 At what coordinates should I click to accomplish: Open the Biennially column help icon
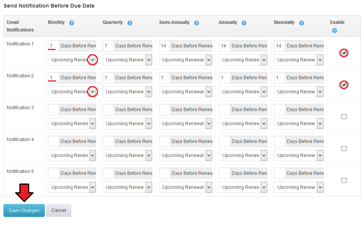click(302, 23)
